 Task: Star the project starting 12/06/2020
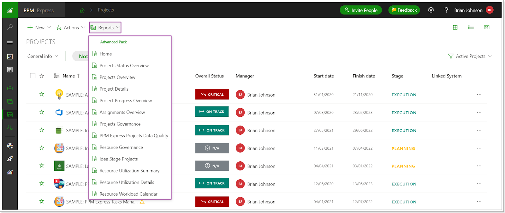(x=42, y=183)
